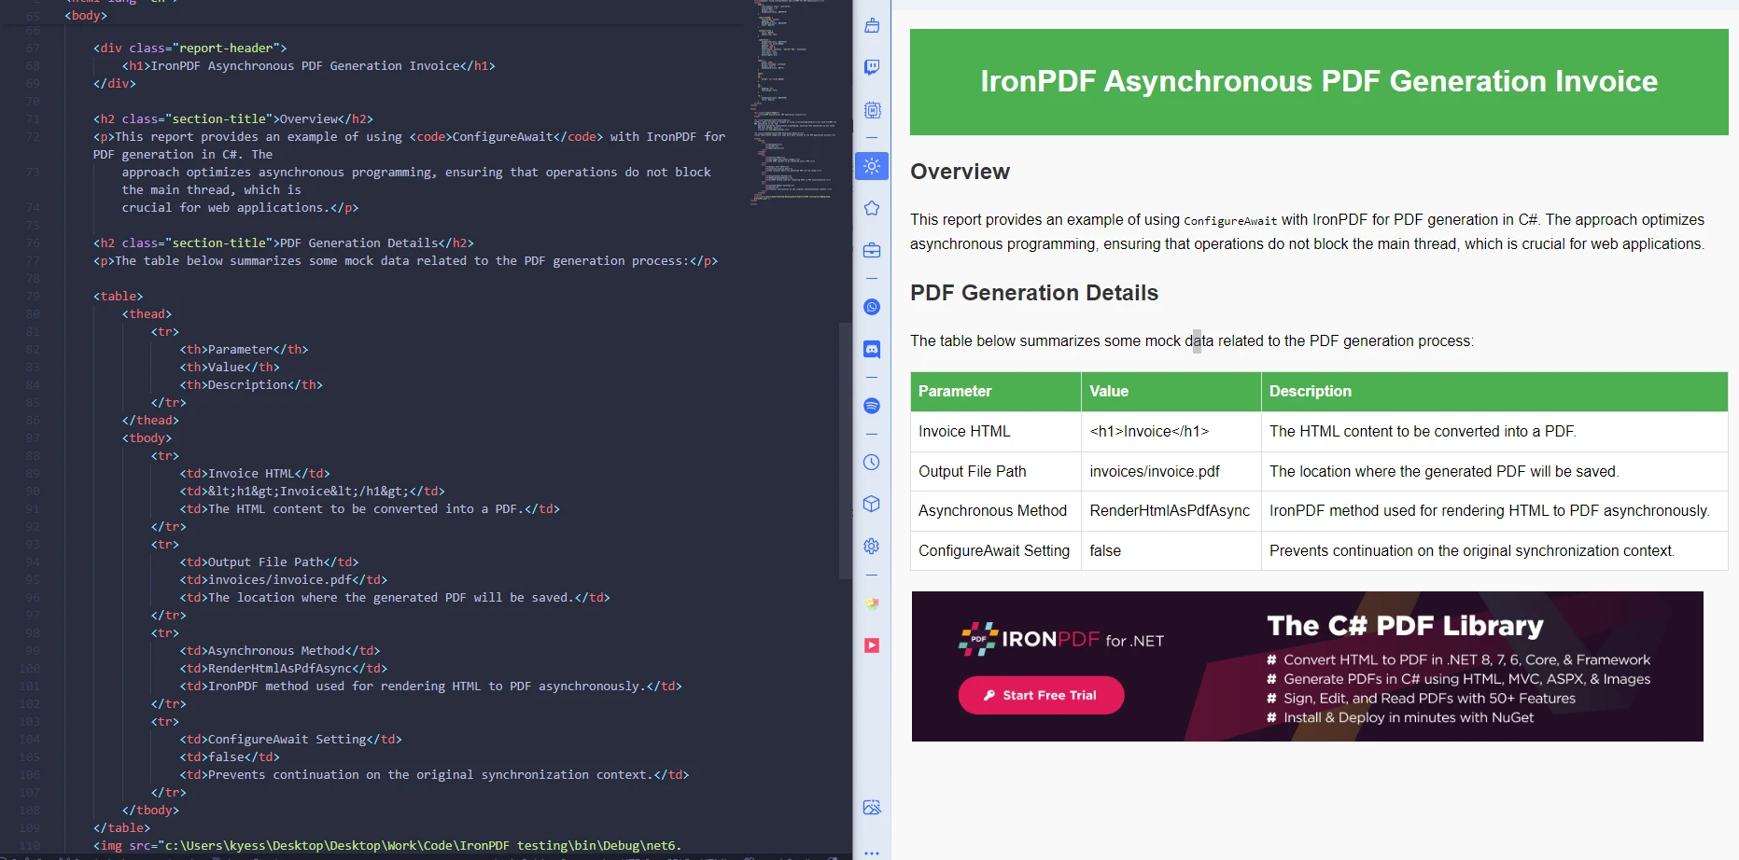Click the code editor vertical scrollbar
The width and height of the screenshot is (1739, 860).
tap(846, 450)
